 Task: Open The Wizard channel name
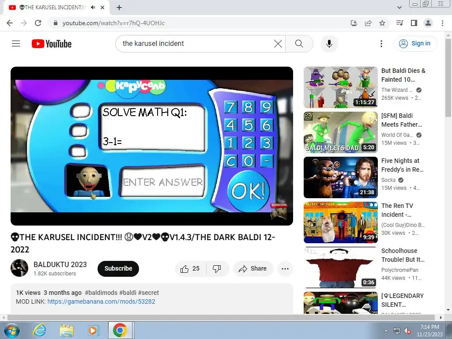click(397, 90)
